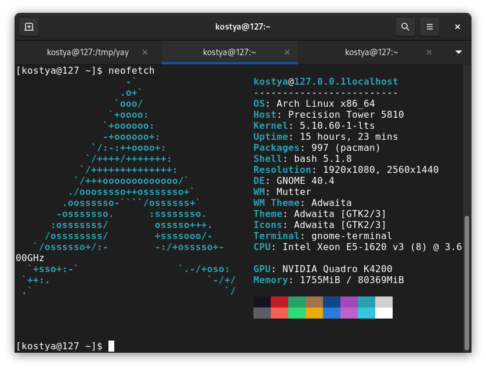This screenshot has height=369, width=486.
Task: Click the Kernel: 5.10.60-1-lts line
Action: tap(314, 125)
